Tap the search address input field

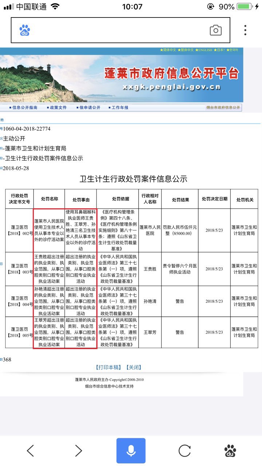tap(120, 31)
